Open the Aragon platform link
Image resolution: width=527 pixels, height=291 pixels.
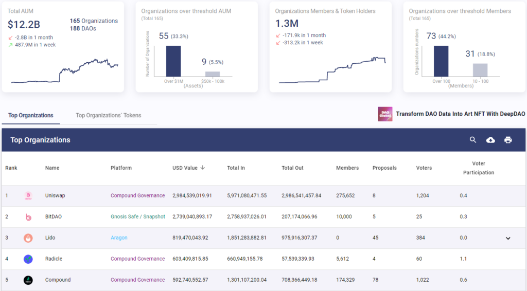pos(119,238)
